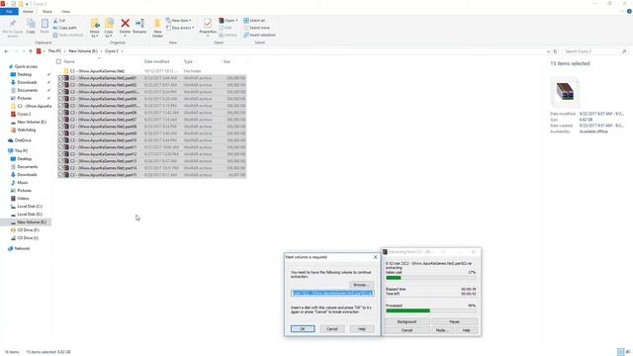
Task: Click the red Delete icon
Action: click(126, 24)
